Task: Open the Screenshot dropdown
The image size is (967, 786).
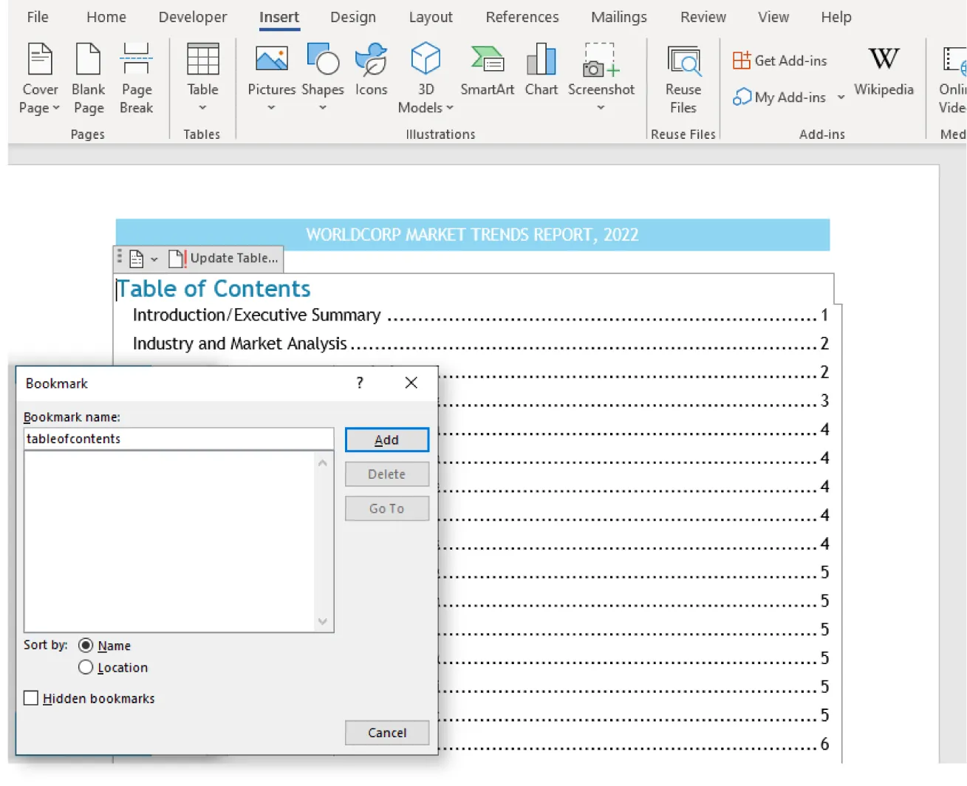Action: 601,107
